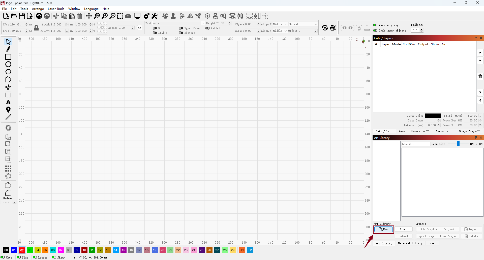
Task: Open the camera capture icon
Action: pos(128,16)
